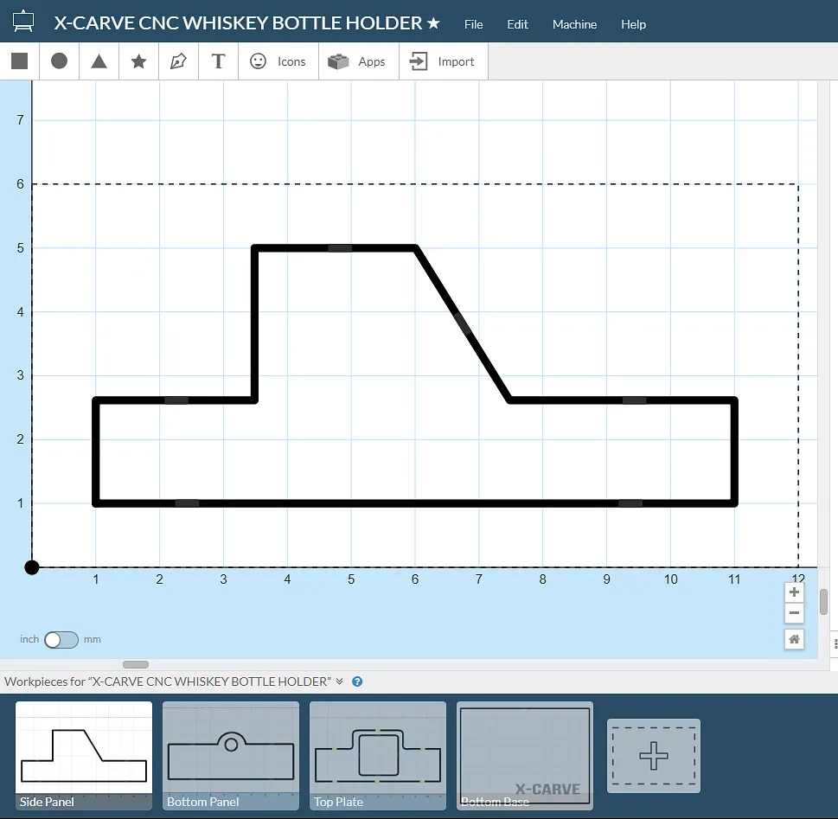
Task: Toggle units between inch and mm
Action: tap(61, 640)
